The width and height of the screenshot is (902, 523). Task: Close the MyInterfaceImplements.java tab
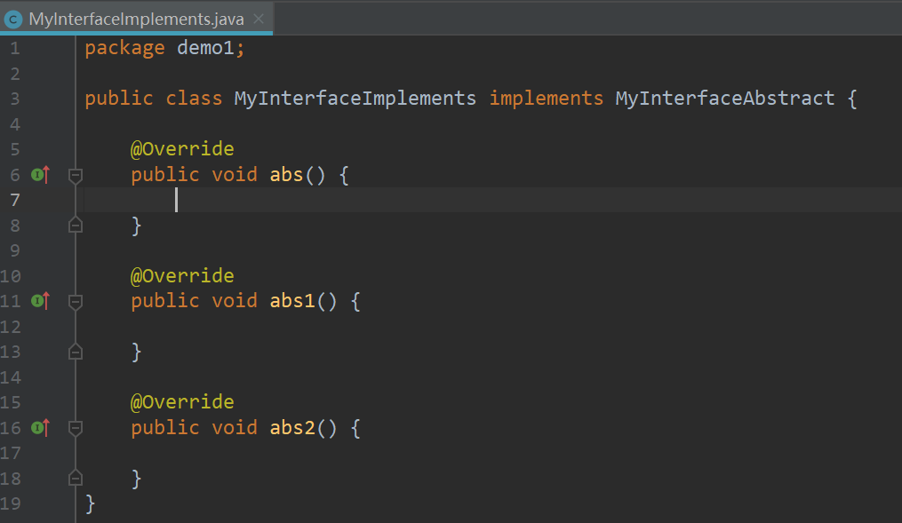coord(259,19)
